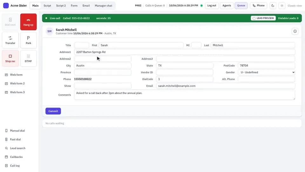Toggle dark mode moon icon
305x172 pixels.
point(273,5)
